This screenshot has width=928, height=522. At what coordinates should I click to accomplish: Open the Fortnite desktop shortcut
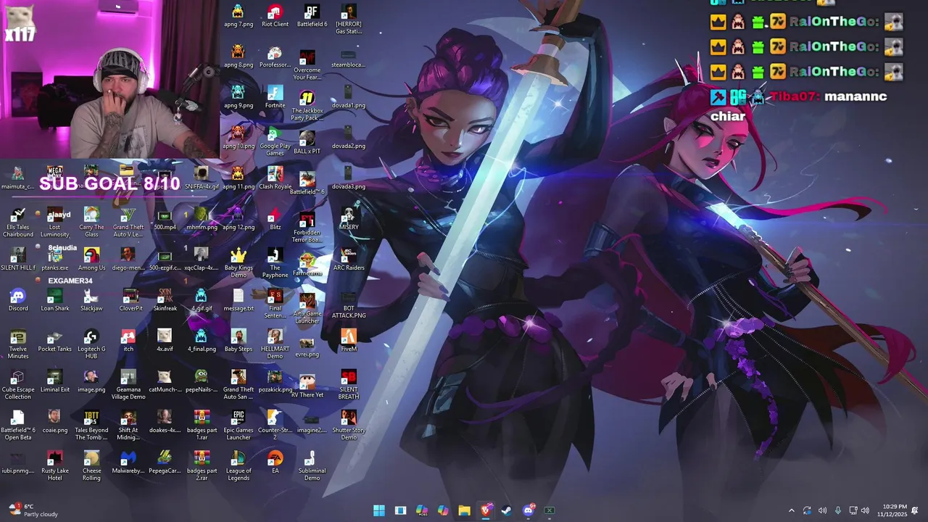tap(275, 97)
